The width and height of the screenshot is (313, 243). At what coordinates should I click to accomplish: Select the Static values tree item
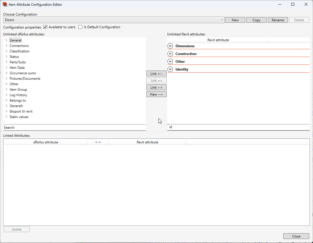coord(19,117)
